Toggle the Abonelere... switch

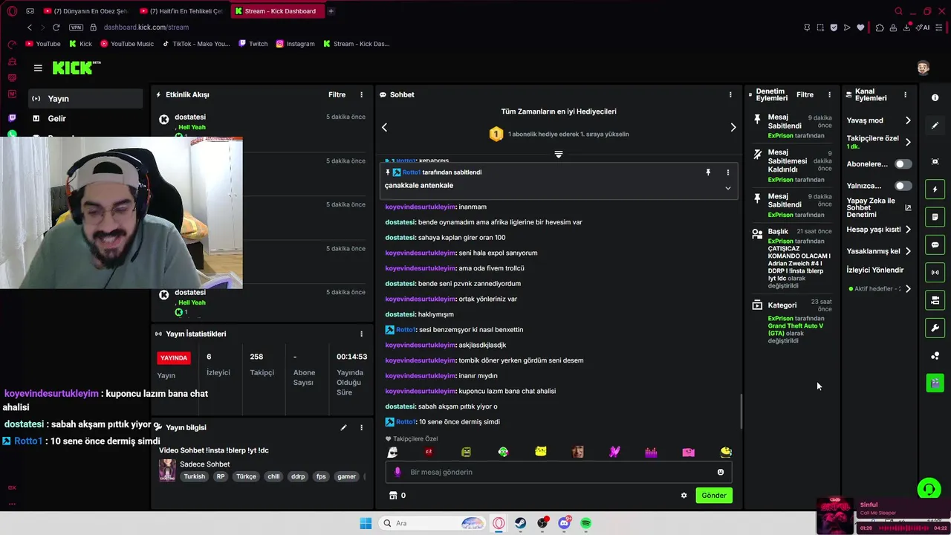click(903, 164)
